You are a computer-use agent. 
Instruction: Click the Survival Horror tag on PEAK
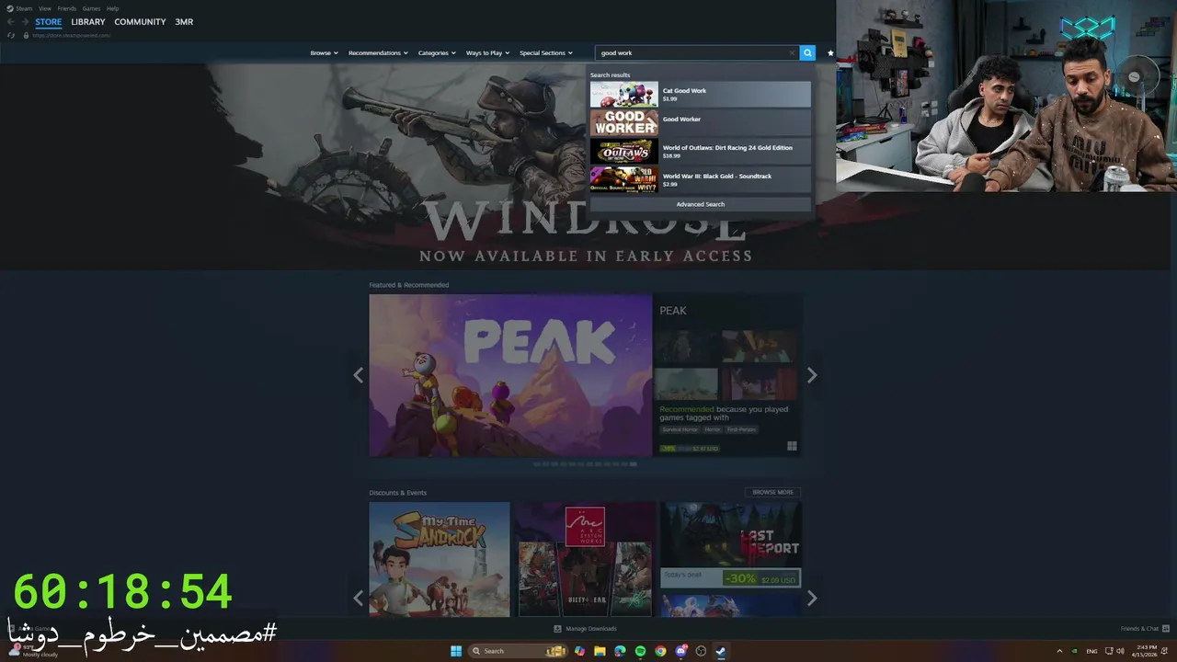680,429
